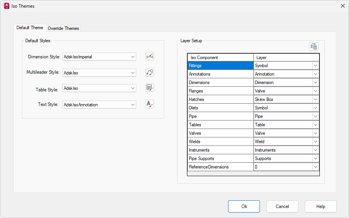Open the Text Style editor icon
Image resolution: width=349 pixels, height=218 pixels.
[150, 104]
